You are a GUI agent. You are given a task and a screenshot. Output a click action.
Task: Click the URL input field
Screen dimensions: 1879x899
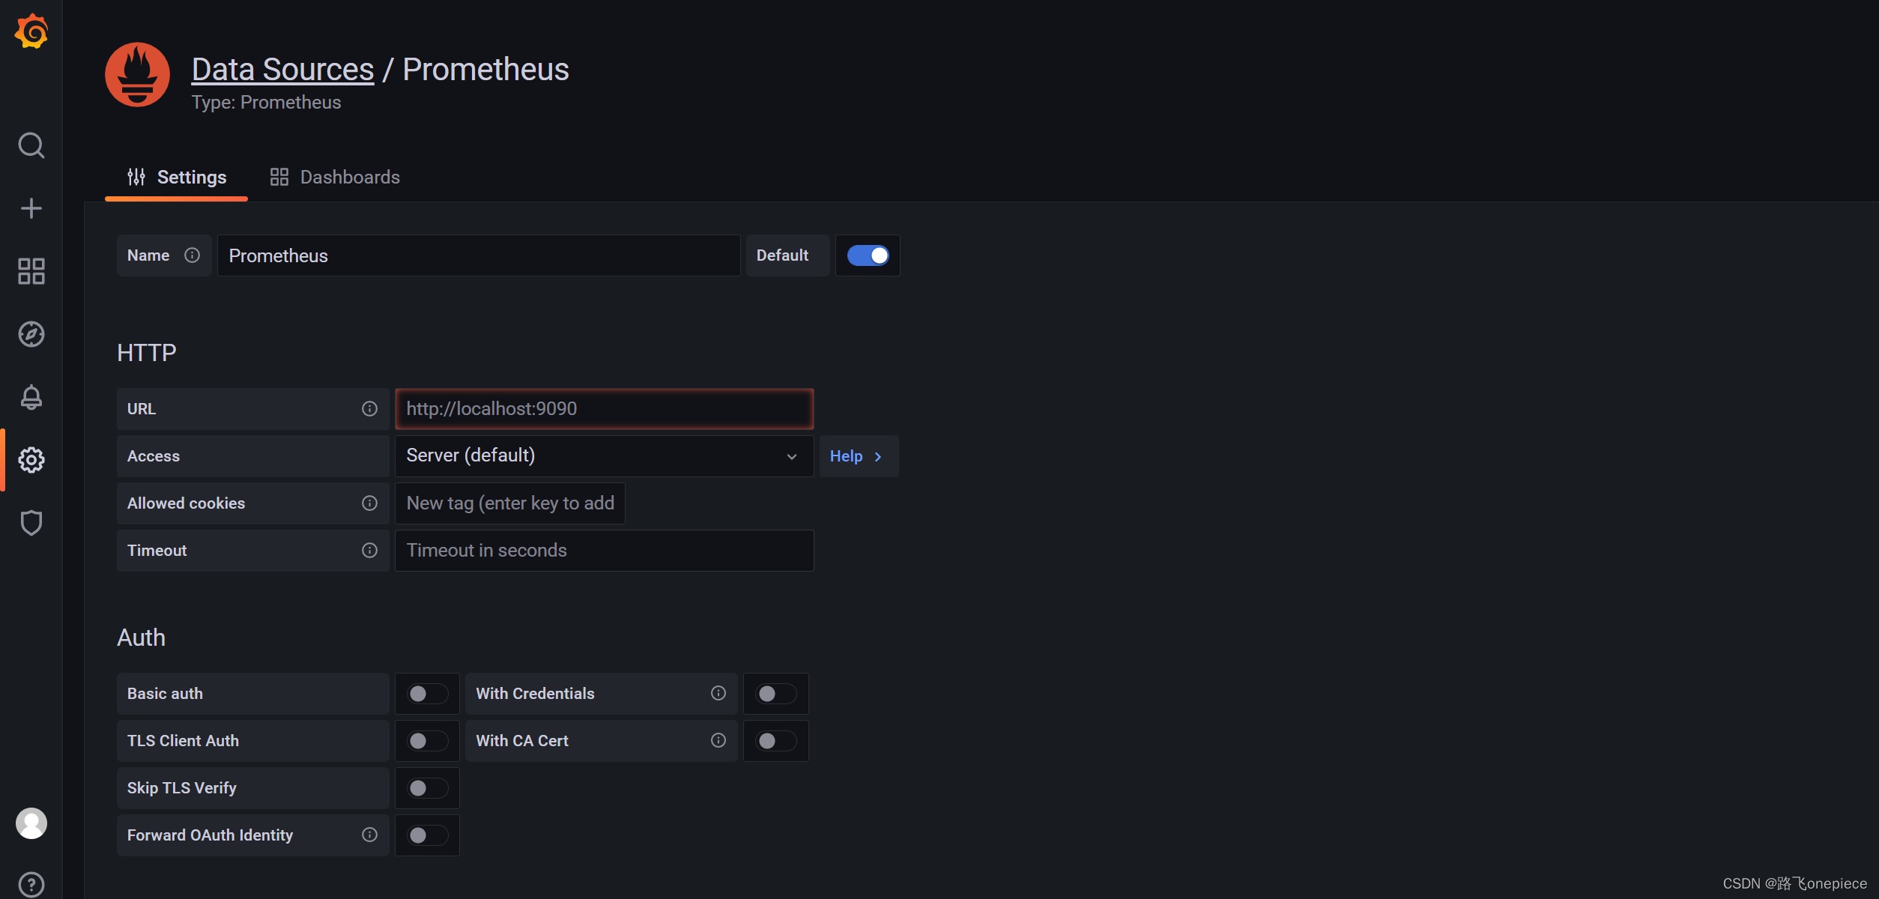point(604,409)
